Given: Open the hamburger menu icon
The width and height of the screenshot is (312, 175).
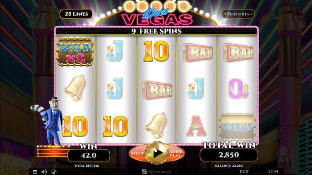Looking at the screenshot, I should pyautogui.click(x=35, y=171).
